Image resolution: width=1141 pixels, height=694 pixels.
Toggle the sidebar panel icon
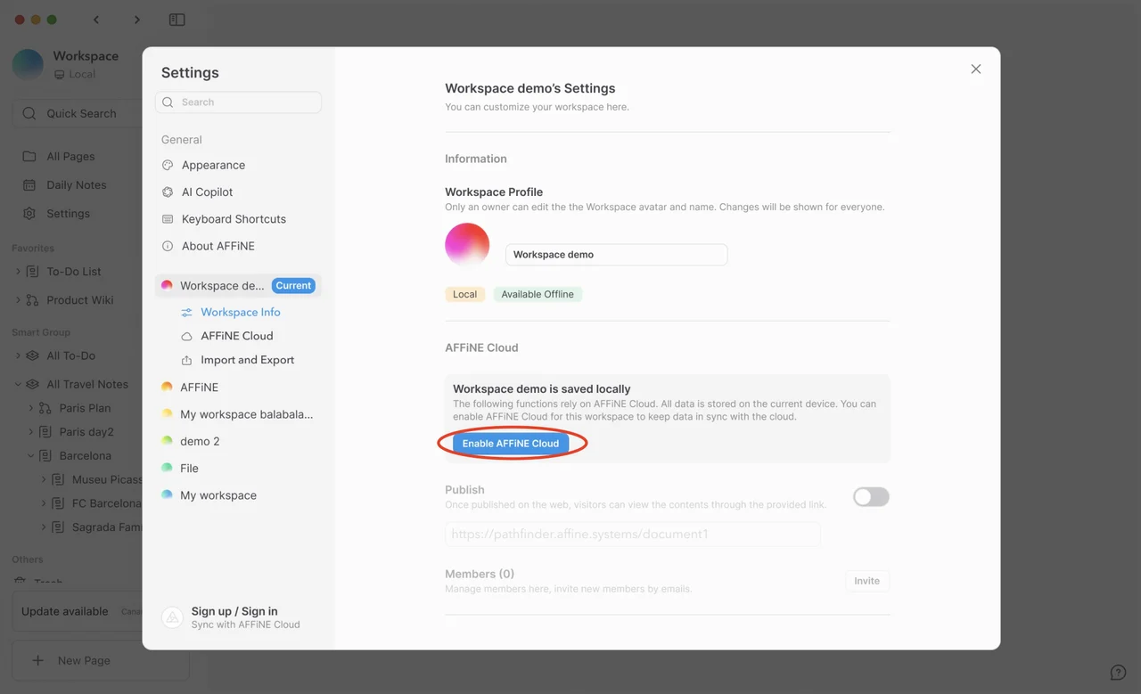coord(177,20)
